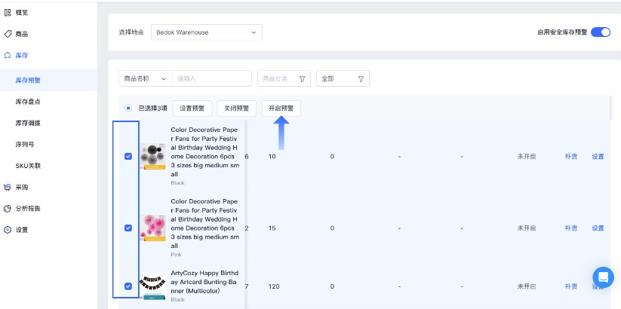621x309 pixels.
Task: Click the filter icon in 商品分类 field
Action: click(303, 78)
